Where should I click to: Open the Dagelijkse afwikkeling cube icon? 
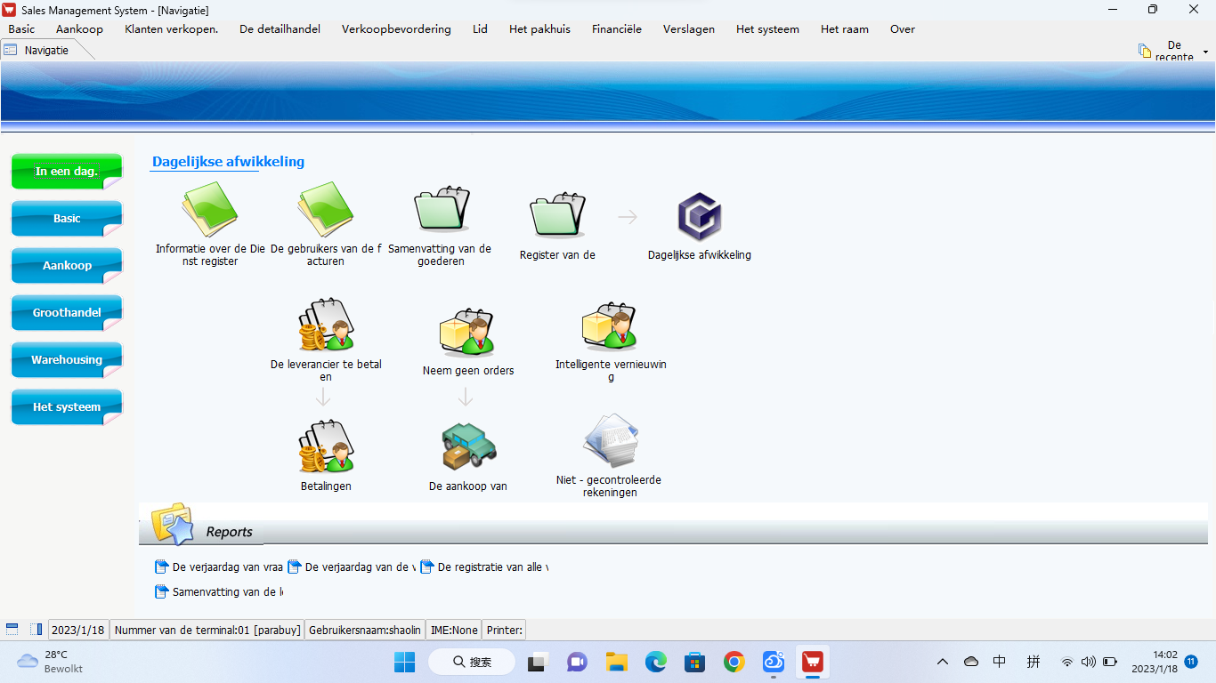(699, 217)
